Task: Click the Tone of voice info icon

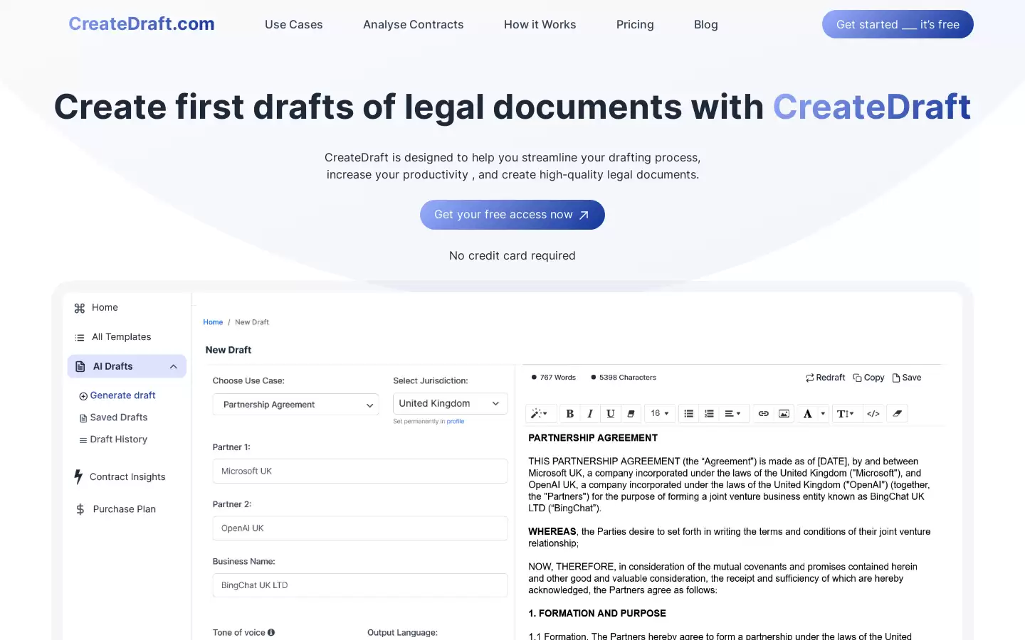Action: pos(271,632)
